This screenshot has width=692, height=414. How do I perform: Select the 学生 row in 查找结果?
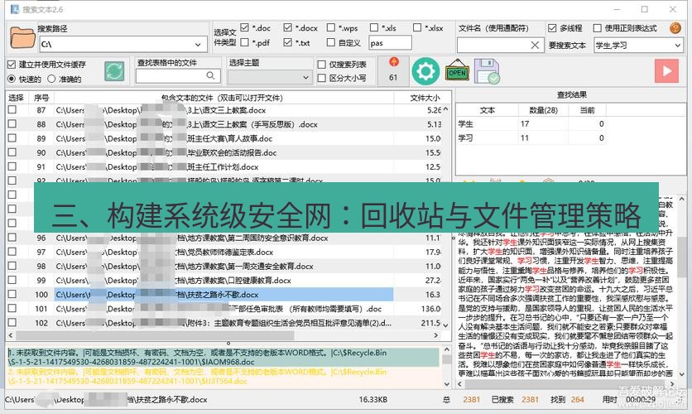(531, 124)
